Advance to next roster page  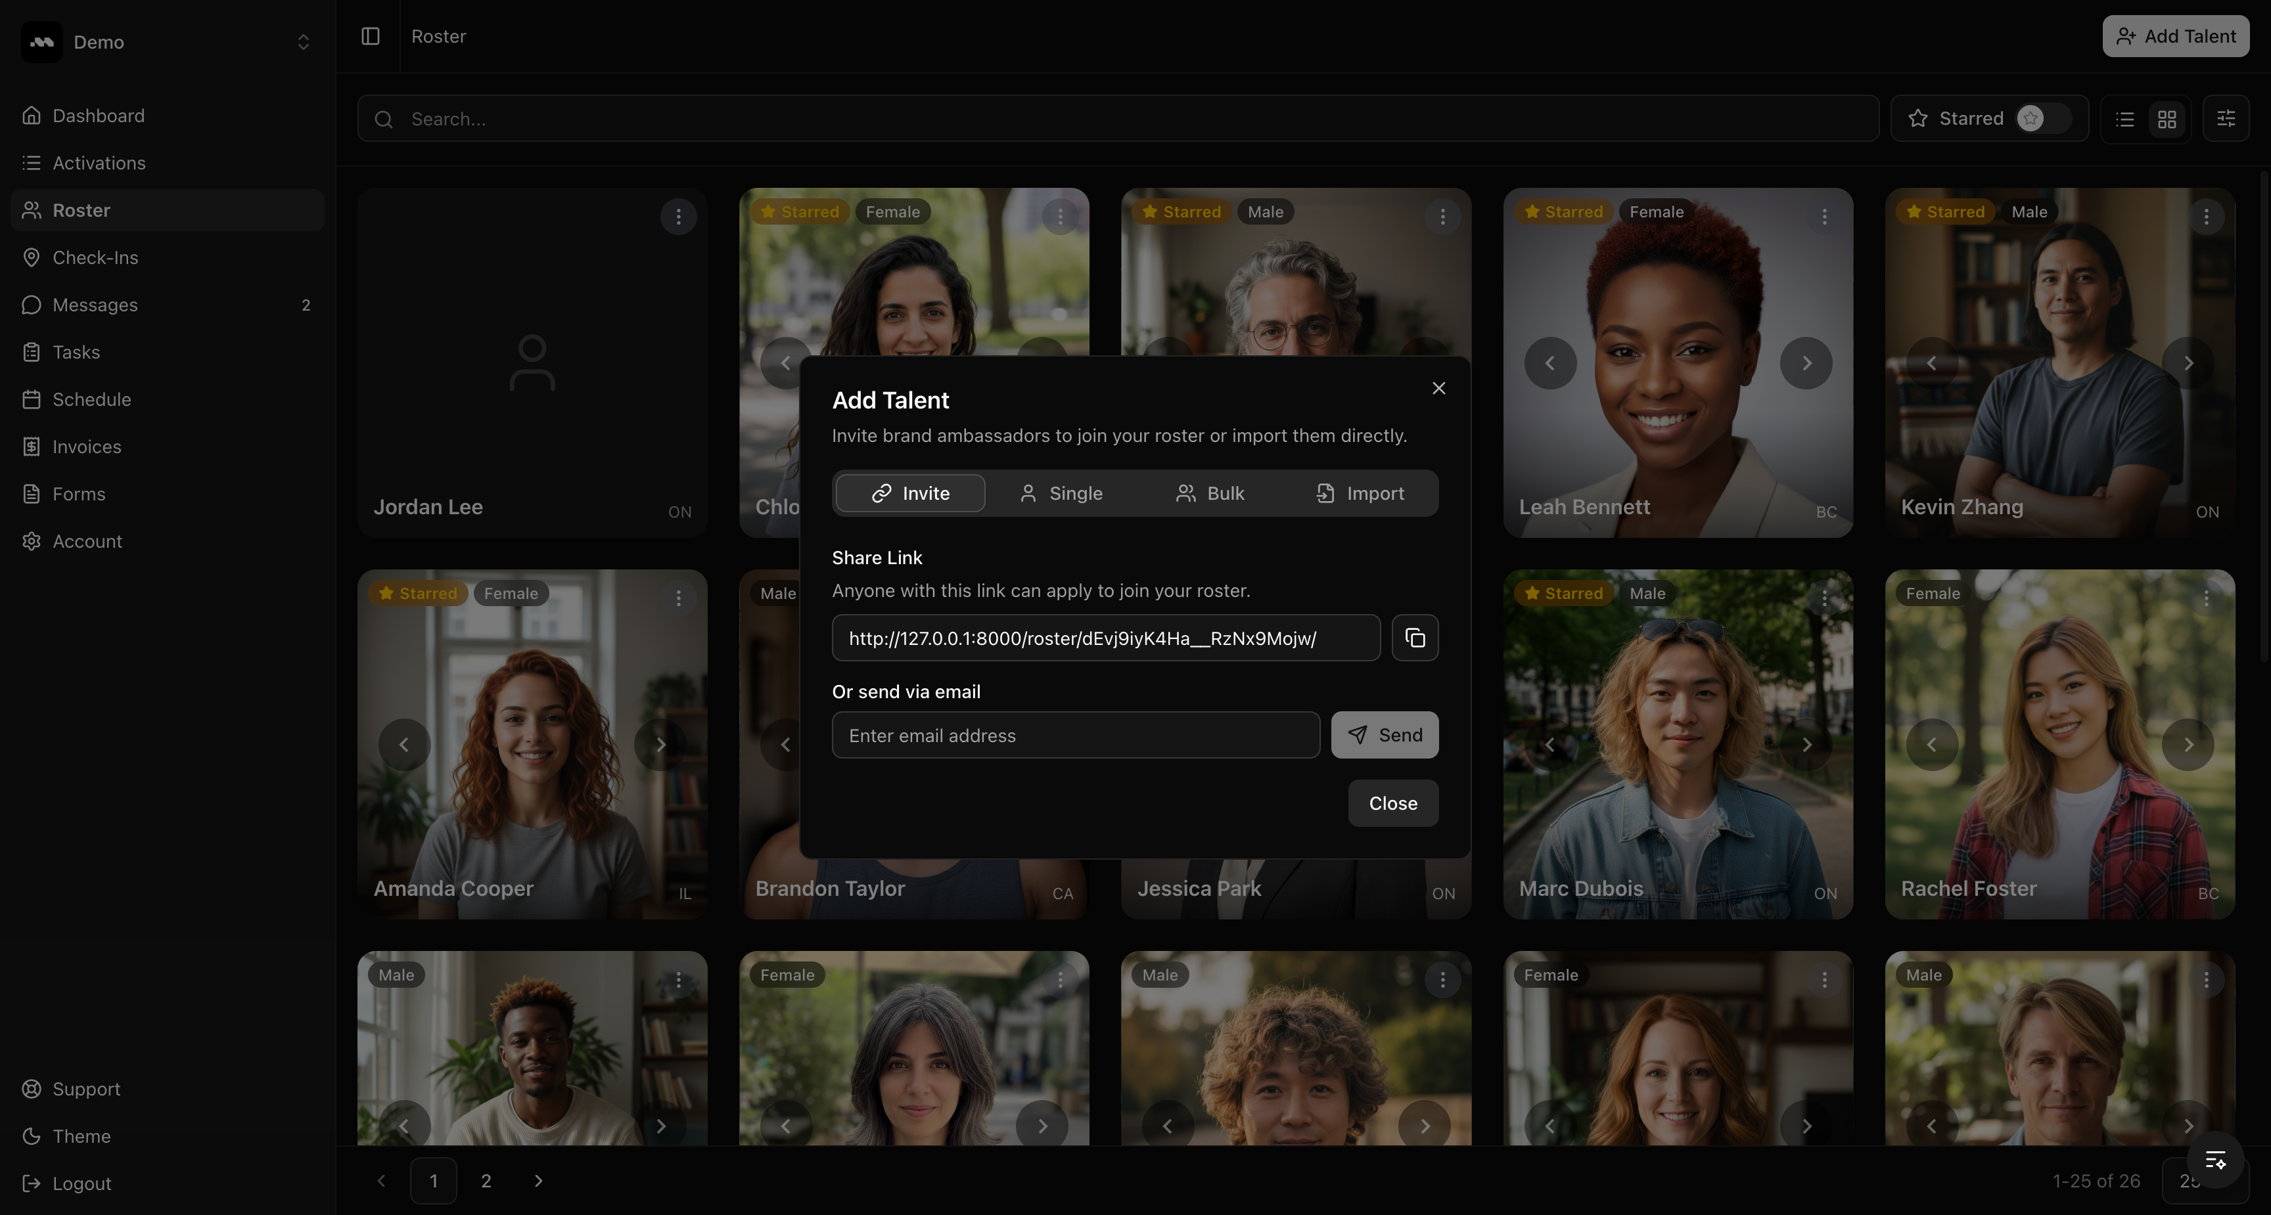click(539, 1181)
